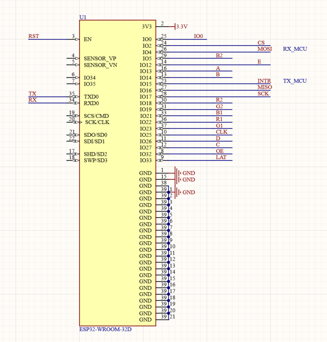Viewport: 327px width, 342px height.
Task: Select the SCK/CLK pin name
Action: tap(97, 122)
